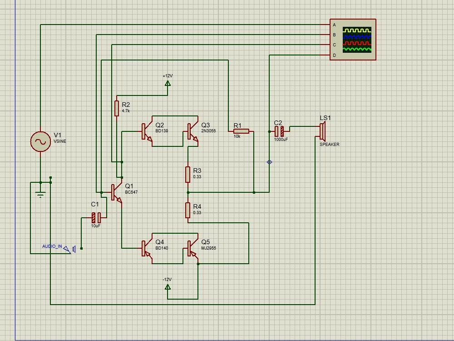This screenshot has width=454, height=341.
Task: Select the Q4 BD140 transistor symbol
Action: [x=147, y=249]
